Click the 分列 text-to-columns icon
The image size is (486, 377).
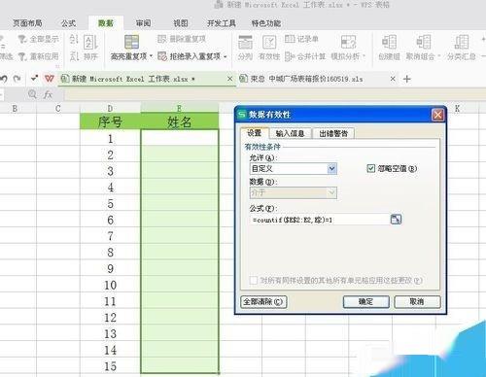245,43
